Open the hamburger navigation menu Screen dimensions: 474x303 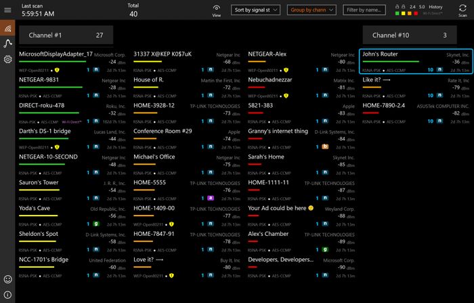[x=7, y=10]
